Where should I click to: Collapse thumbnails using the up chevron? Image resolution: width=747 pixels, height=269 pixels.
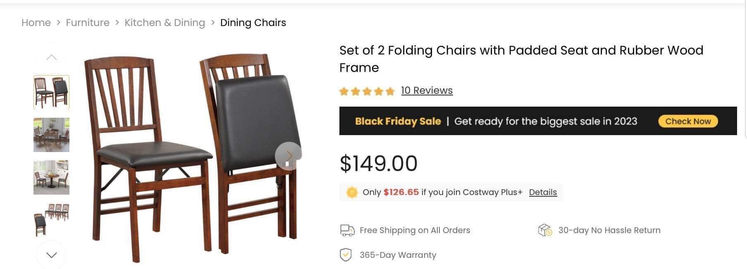click(x=51, y=57)
